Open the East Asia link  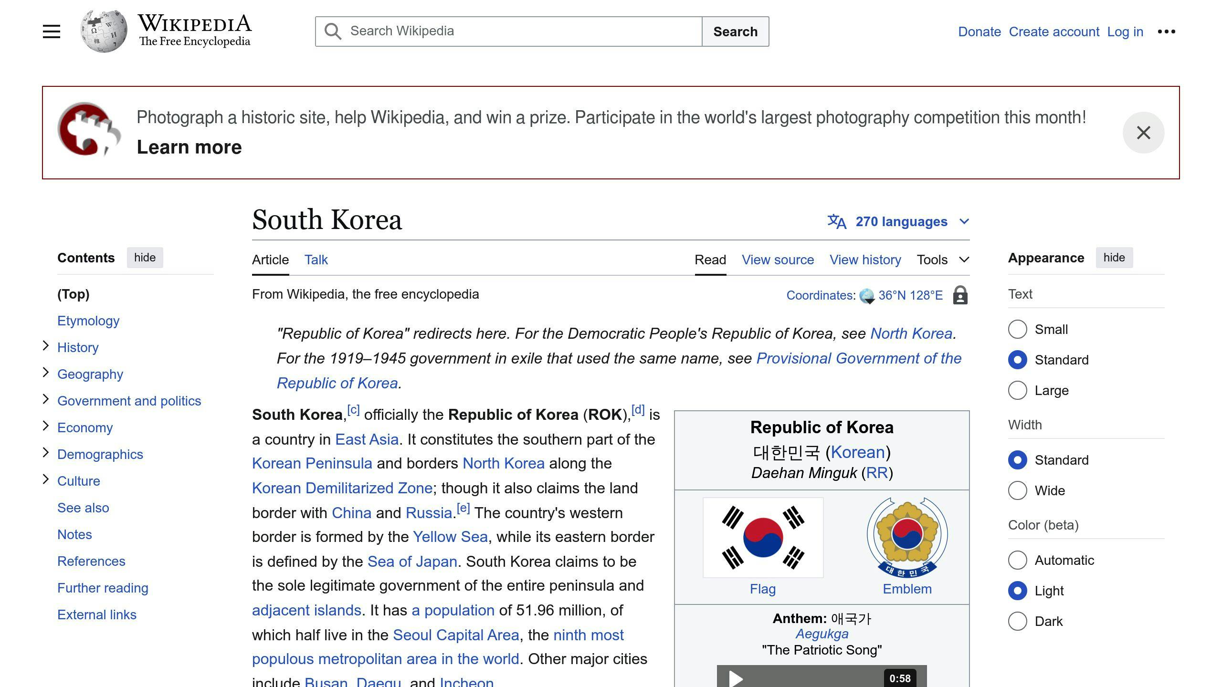367,439
